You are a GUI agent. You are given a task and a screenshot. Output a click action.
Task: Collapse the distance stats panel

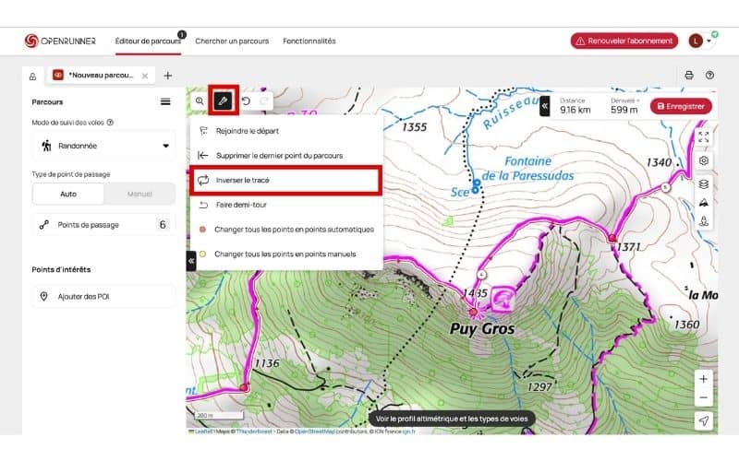point(545,106)
